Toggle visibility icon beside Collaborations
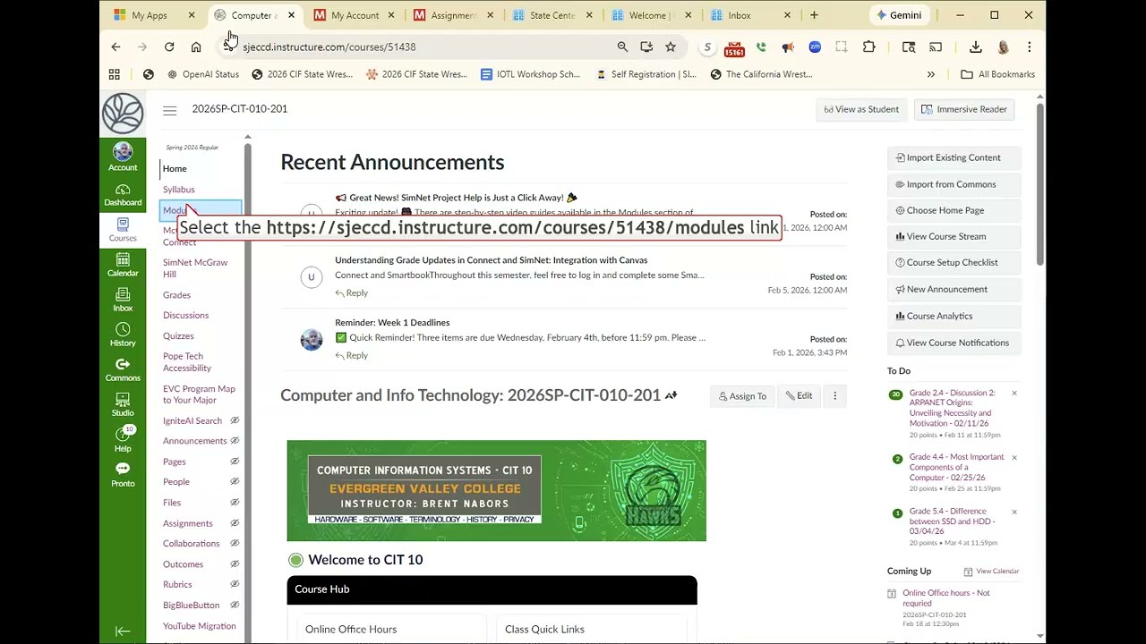This screenshot has width=1146, height=644. pos(235,544)
